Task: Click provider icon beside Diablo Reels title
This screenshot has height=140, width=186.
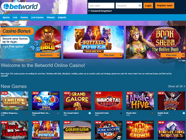Action: 184,113
